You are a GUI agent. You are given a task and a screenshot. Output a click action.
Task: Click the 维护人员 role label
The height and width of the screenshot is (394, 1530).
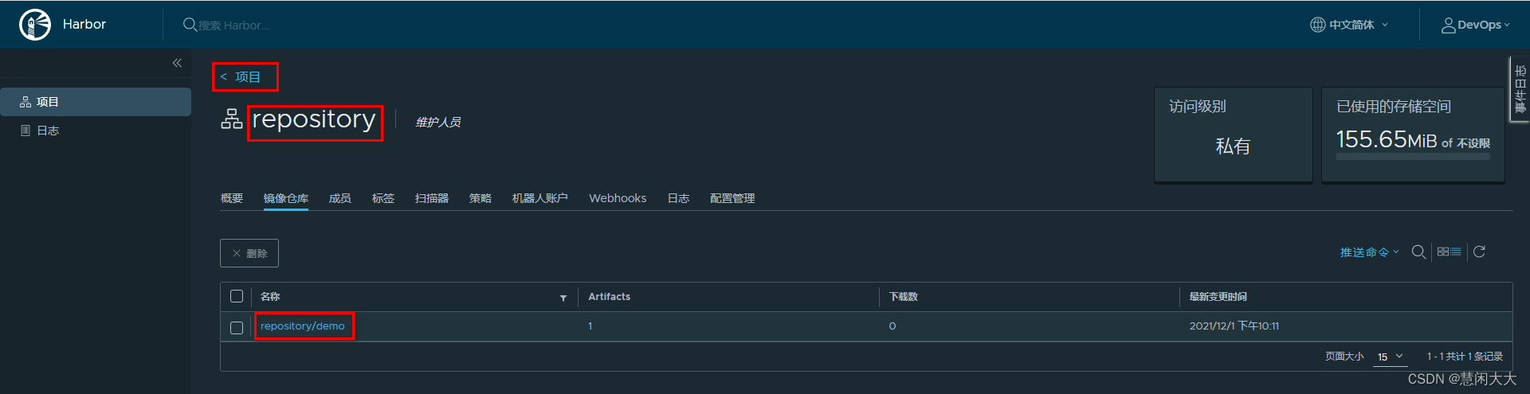tap(438, 122)
